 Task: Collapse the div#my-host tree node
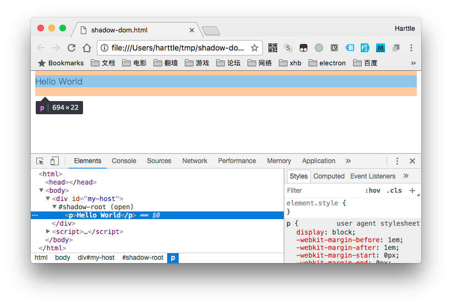click(48, 199)
